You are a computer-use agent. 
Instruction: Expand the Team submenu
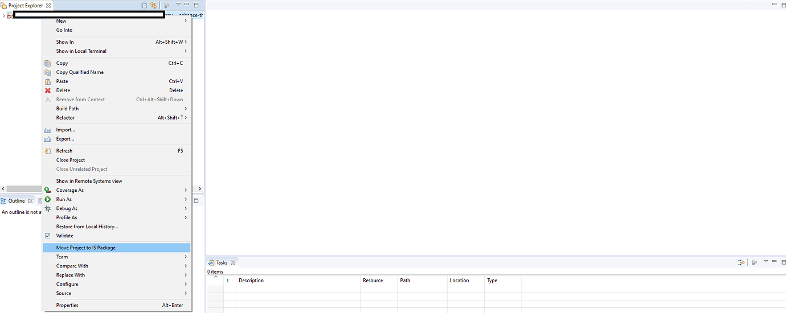(117, 257)
